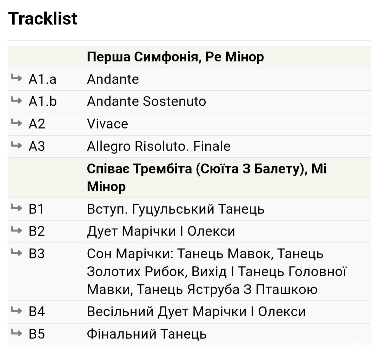Screen dimensions: 379x356
Task: Click the arrow icon next to A3
Action: pos(16,145)
